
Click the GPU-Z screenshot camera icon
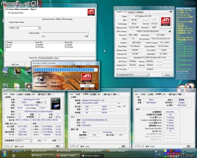point(171,12)
